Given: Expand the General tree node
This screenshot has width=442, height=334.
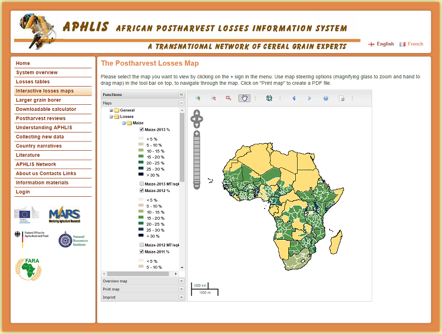Looking at the screenshot, I should pyautogui.click(x=111, y=110).
